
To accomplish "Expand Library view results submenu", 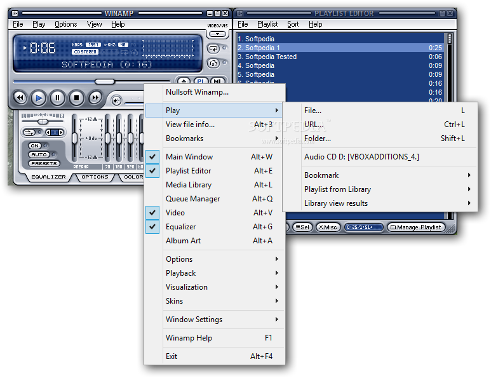I will coord(380,203).
